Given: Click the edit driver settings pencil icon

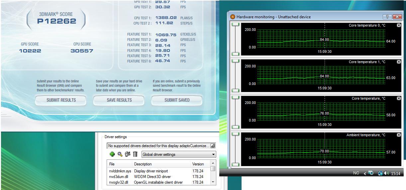Looking at the screenshot, I should [128, 154].
